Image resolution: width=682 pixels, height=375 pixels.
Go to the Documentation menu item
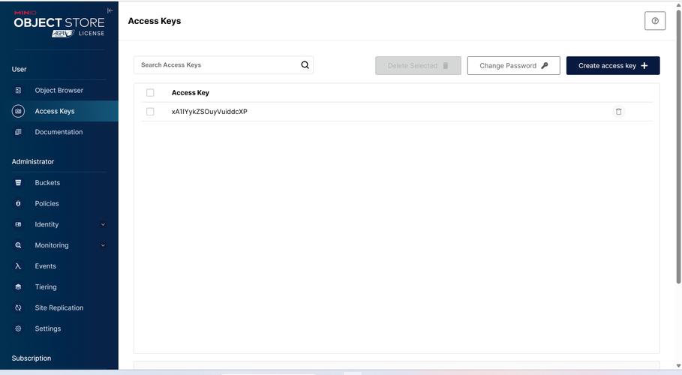tap(59, 132)
